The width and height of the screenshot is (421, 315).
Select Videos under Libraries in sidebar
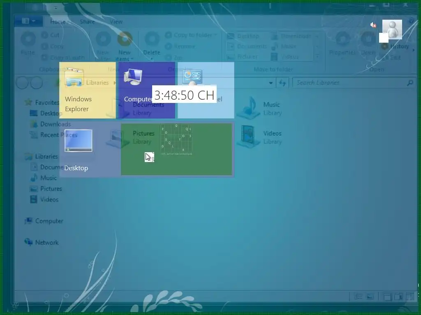click(x=44, y=199)
